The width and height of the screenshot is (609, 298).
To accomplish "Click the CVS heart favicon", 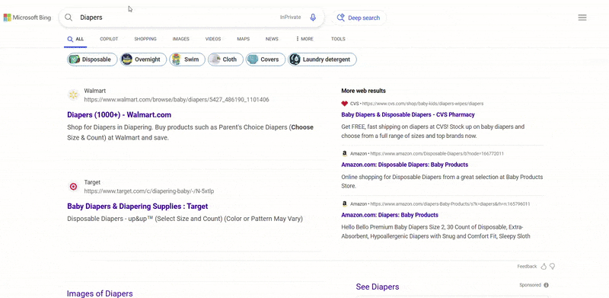I will coord(344,104).
